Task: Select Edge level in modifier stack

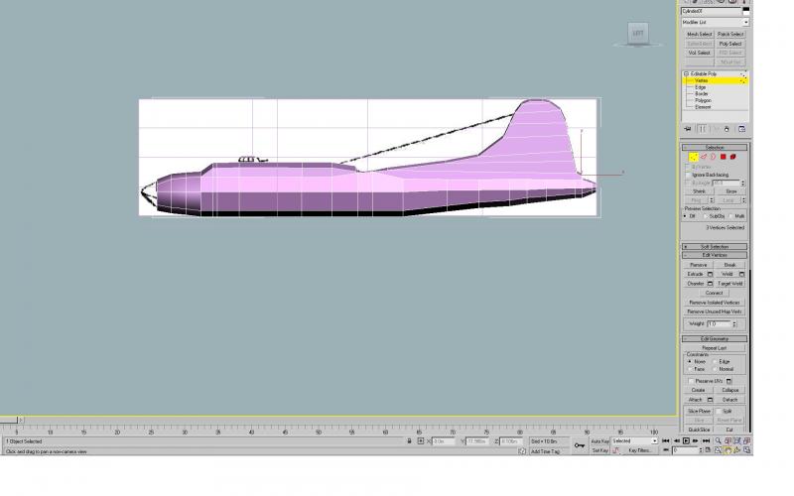Action: (701, 87)
